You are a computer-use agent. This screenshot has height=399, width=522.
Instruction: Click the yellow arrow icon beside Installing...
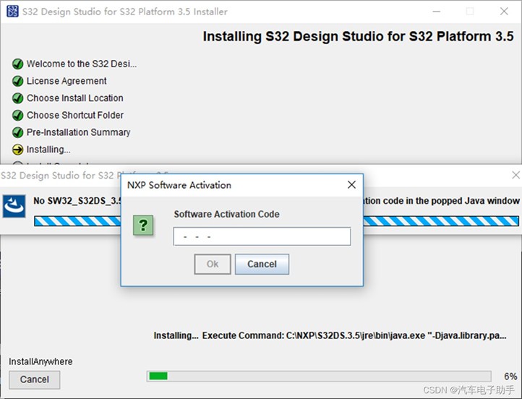click(18, 150)
